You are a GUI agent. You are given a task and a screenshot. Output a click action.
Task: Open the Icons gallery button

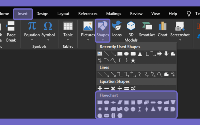[117, 29]
